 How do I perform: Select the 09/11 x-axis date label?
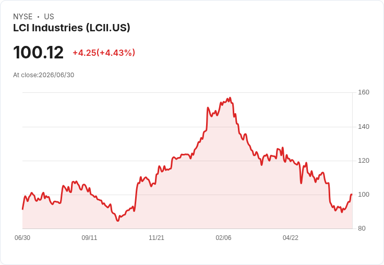tap(89, 238)
